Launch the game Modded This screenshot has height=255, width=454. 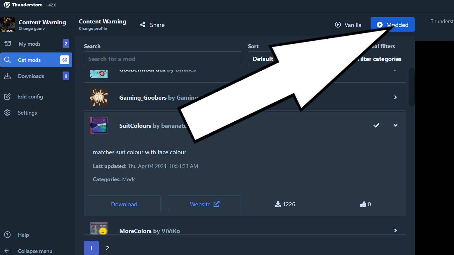click(392, 25)
